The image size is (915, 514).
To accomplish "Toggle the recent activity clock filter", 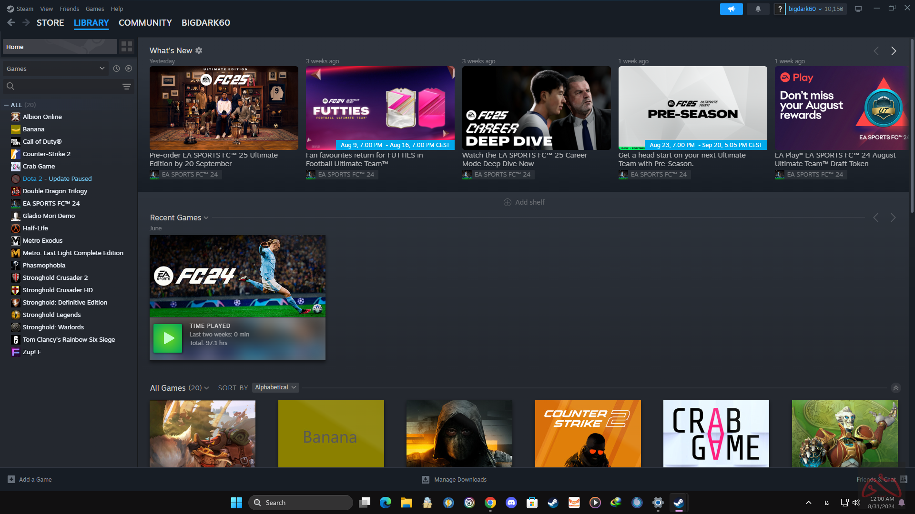I will tap(116, 69).
